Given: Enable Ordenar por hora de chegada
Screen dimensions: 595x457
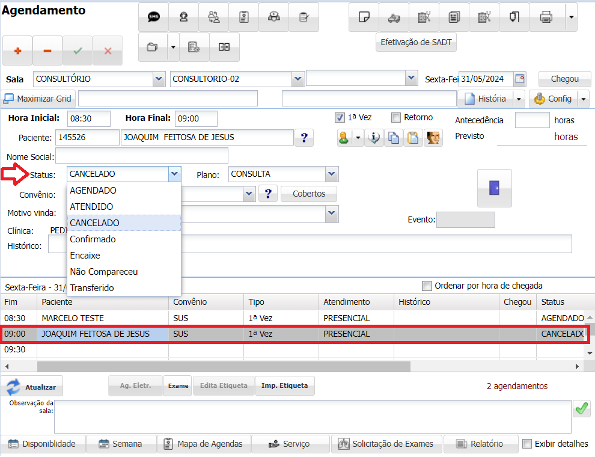Looking at the screenshot, I should 427,286.
